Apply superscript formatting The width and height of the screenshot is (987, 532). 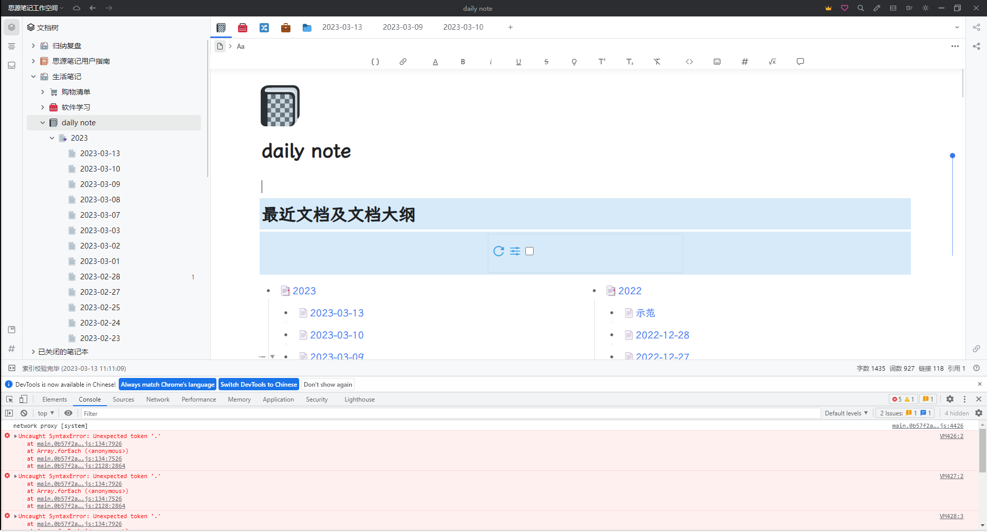[x=601, y=62]
